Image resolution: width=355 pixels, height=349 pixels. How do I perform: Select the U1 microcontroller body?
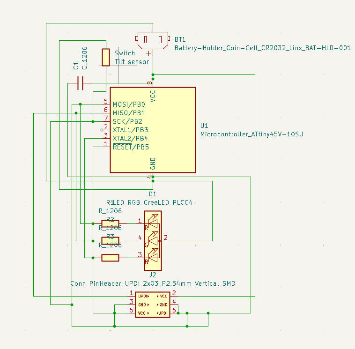(x=153, y=130)
